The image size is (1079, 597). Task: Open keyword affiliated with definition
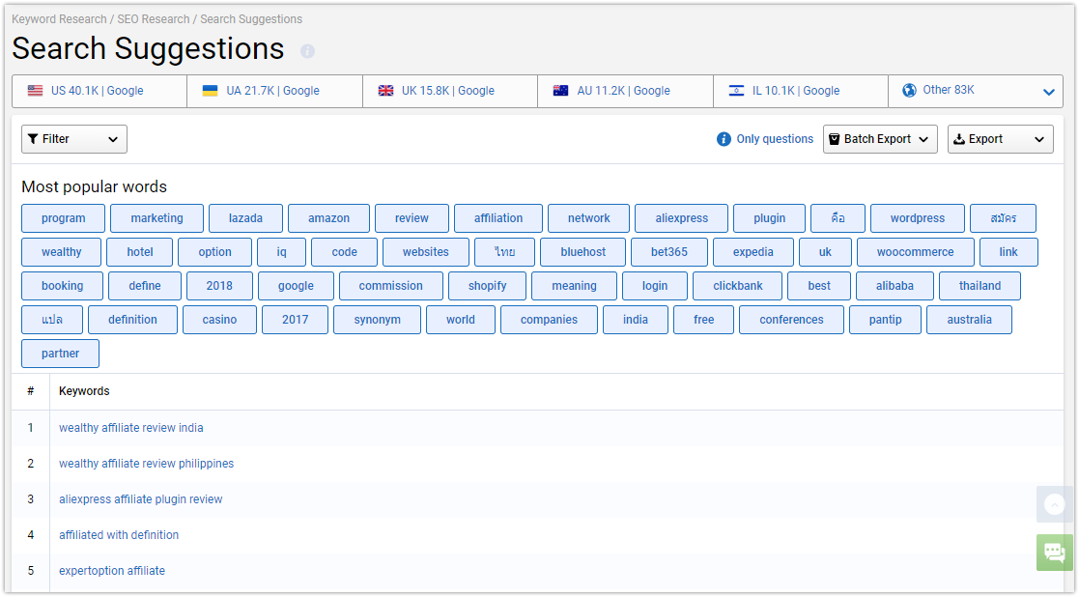119,535
